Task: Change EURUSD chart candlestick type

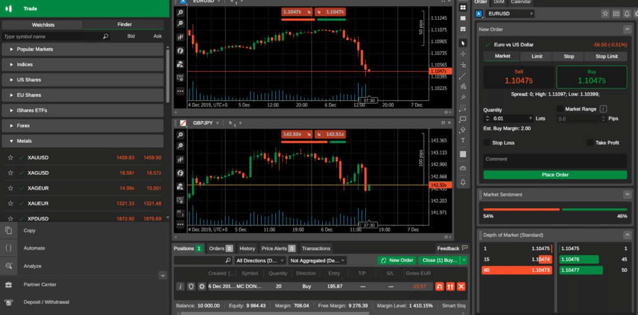Action: (x=180, y=37)
